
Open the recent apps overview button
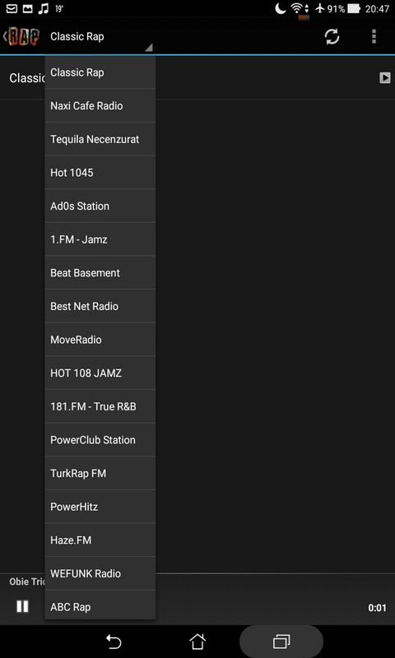(x=281, y=642)
